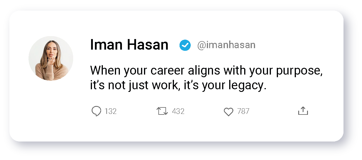Click the display name Iman Hasan
This screenshot has height=160, width=362.
click(x=129, y=45)
